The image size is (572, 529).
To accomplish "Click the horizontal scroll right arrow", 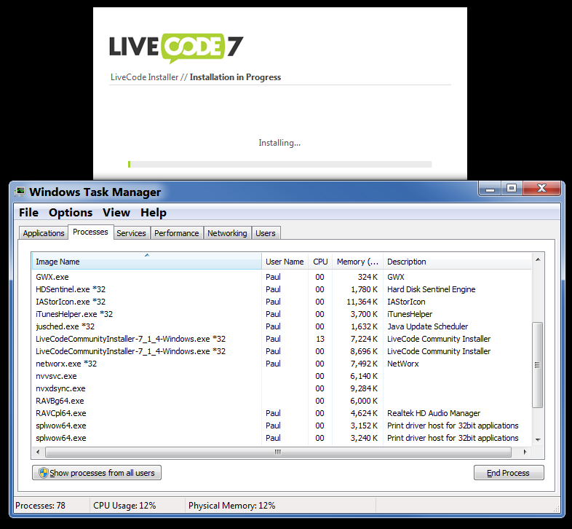I will (x=525, y=452).
